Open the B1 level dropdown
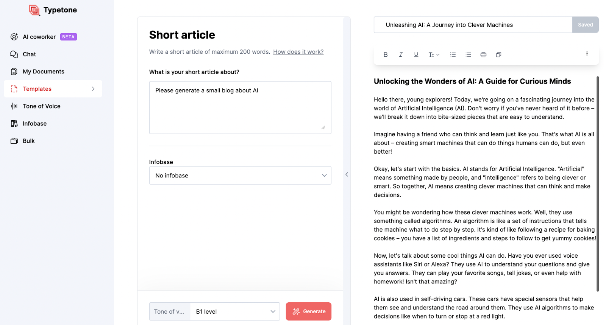The image size is (606, 325). coord(234,311)
